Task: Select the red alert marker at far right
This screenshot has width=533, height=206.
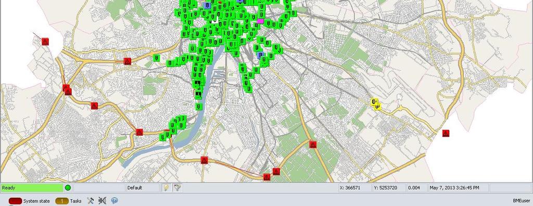Action: [x=446, y=133]
